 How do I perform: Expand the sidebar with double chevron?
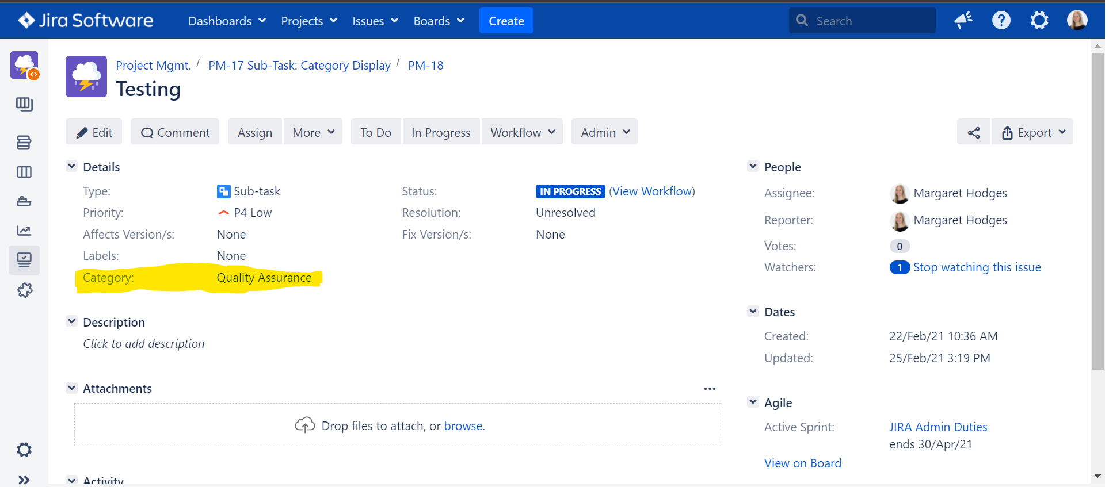[24, 480]
